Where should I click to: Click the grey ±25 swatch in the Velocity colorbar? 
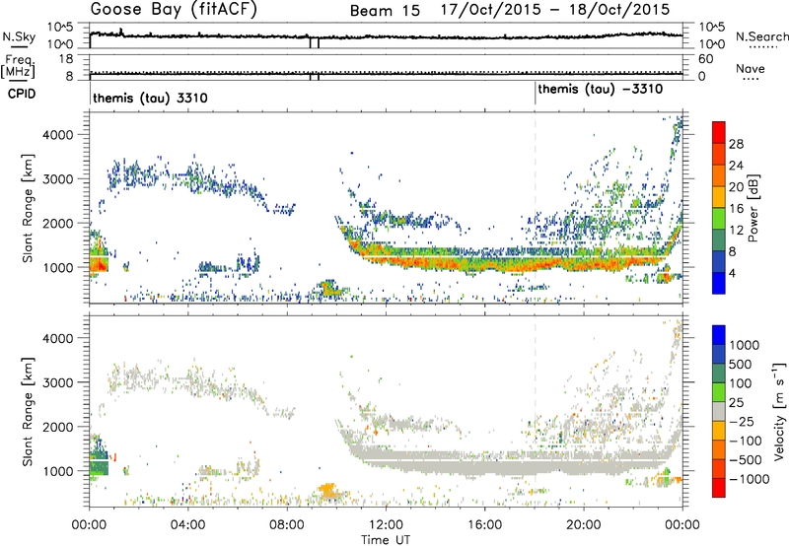point(719,411)
